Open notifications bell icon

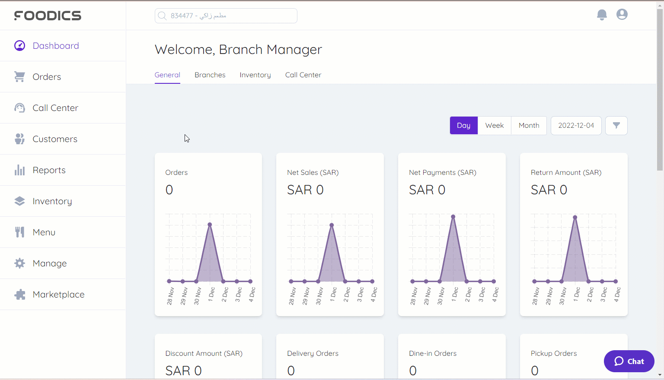click(602, 15)
